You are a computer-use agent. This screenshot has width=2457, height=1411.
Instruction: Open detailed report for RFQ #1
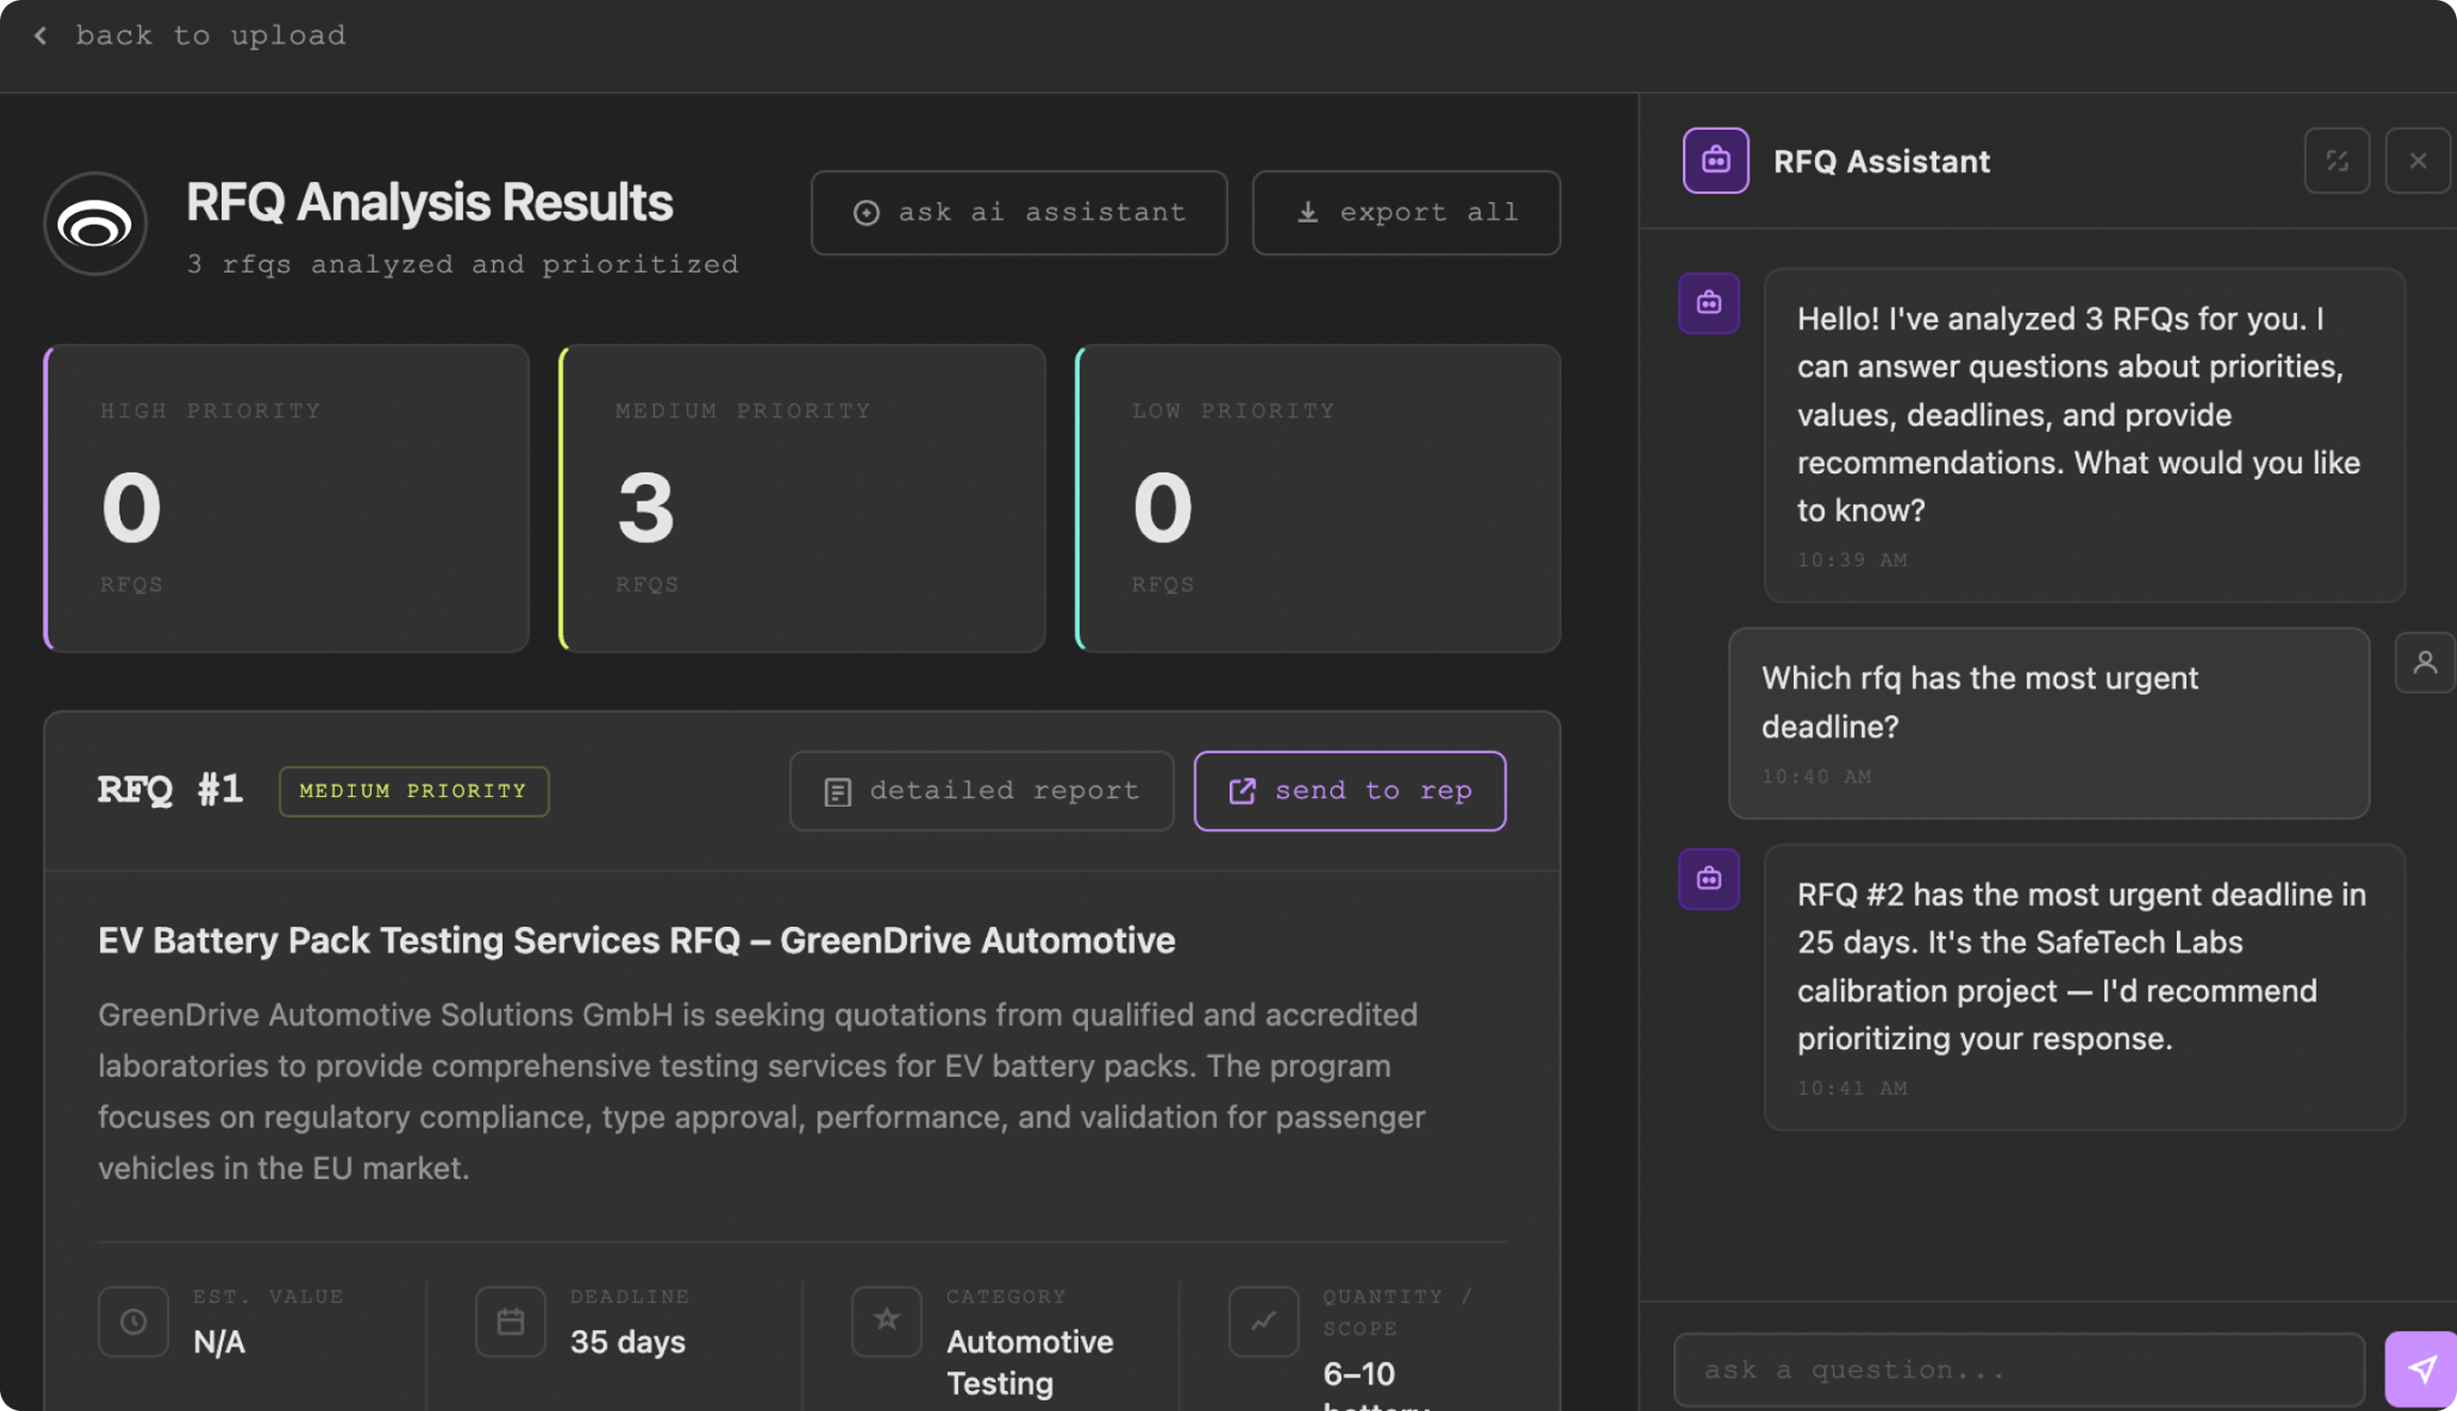pyautogui.click(x=982, y=791)
